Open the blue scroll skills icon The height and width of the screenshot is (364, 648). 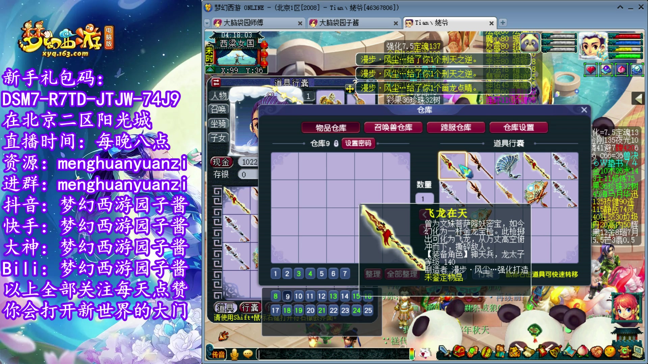click(570, 352)
